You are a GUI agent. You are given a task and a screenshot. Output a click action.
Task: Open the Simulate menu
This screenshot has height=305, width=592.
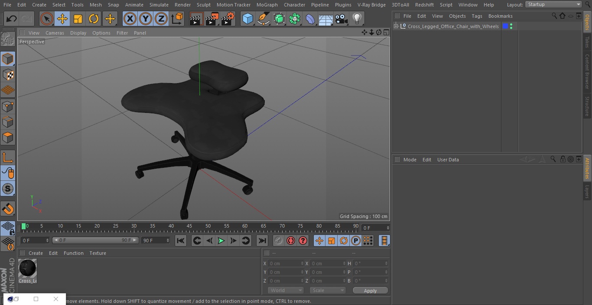[159, 5]
